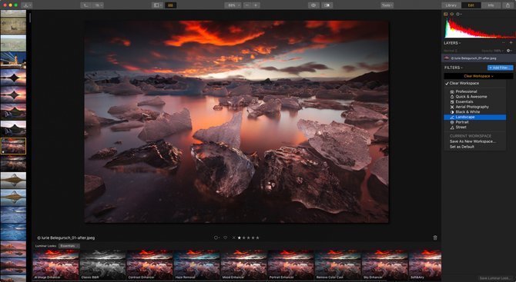
Task: Open the import photos button in toolbar
Action: pos(26,5)
